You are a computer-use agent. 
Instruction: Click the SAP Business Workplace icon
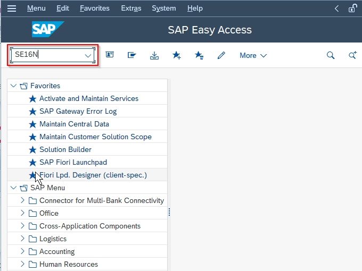click(132, 55)
